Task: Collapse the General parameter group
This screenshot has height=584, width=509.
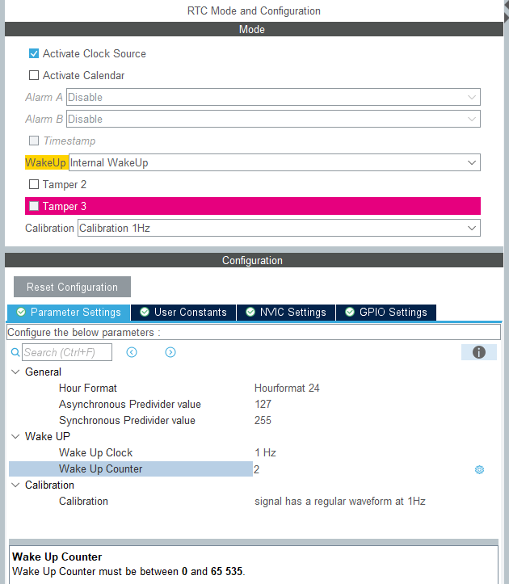Action: click(15, 372)
